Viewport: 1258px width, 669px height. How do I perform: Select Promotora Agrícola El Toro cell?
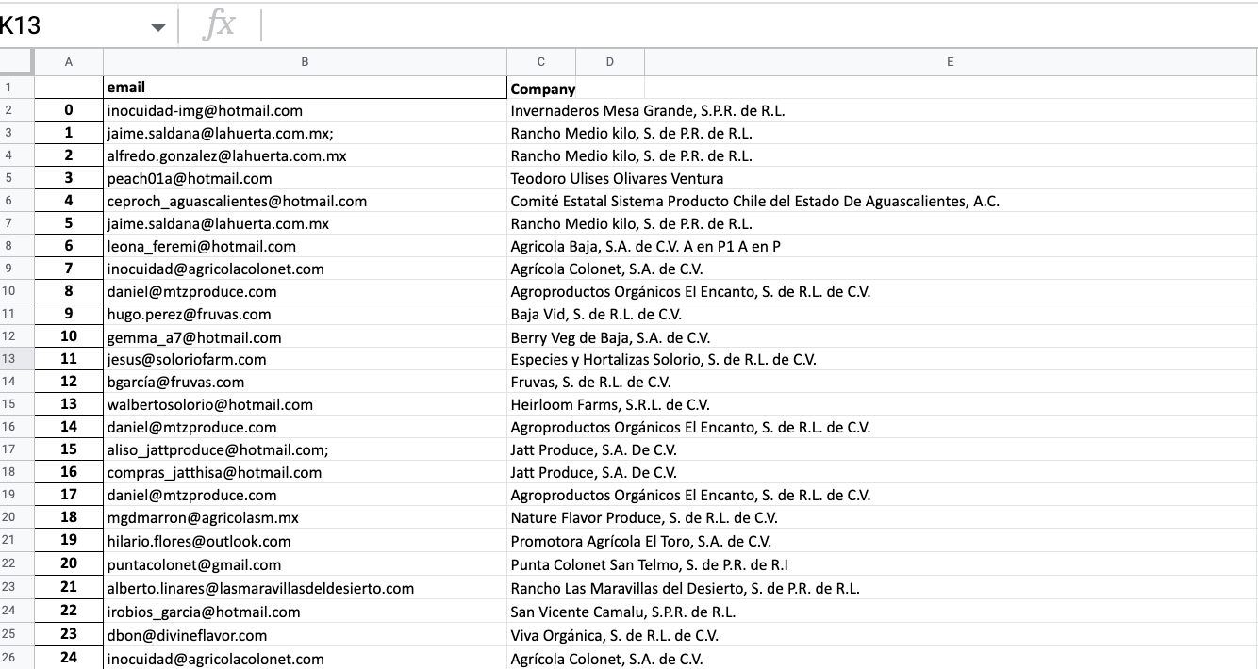click(x=640, y=541)
